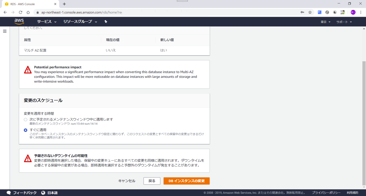366x196 pixels.
Task: Open the saved passwords key icon
Action: click(x=302, y=12)
